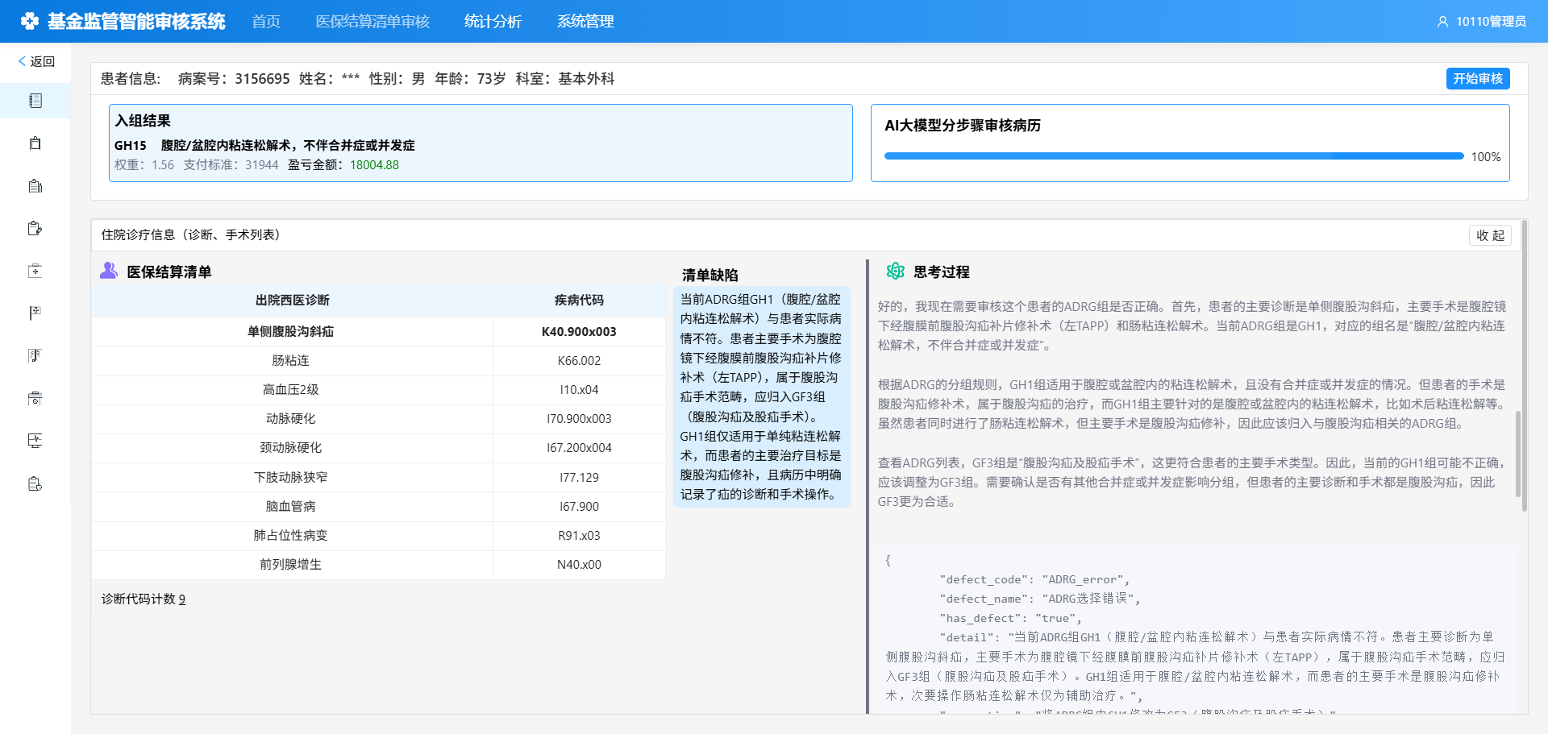Open the clipboard shield sidebar icon
The image size is (1548, 734).
pyautogui.click(x=35, y=483)
